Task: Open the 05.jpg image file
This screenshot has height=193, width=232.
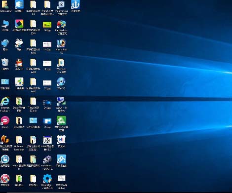Action: (47, 121)
